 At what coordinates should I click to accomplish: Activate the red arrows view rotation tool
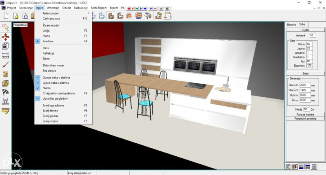(6, 37)
